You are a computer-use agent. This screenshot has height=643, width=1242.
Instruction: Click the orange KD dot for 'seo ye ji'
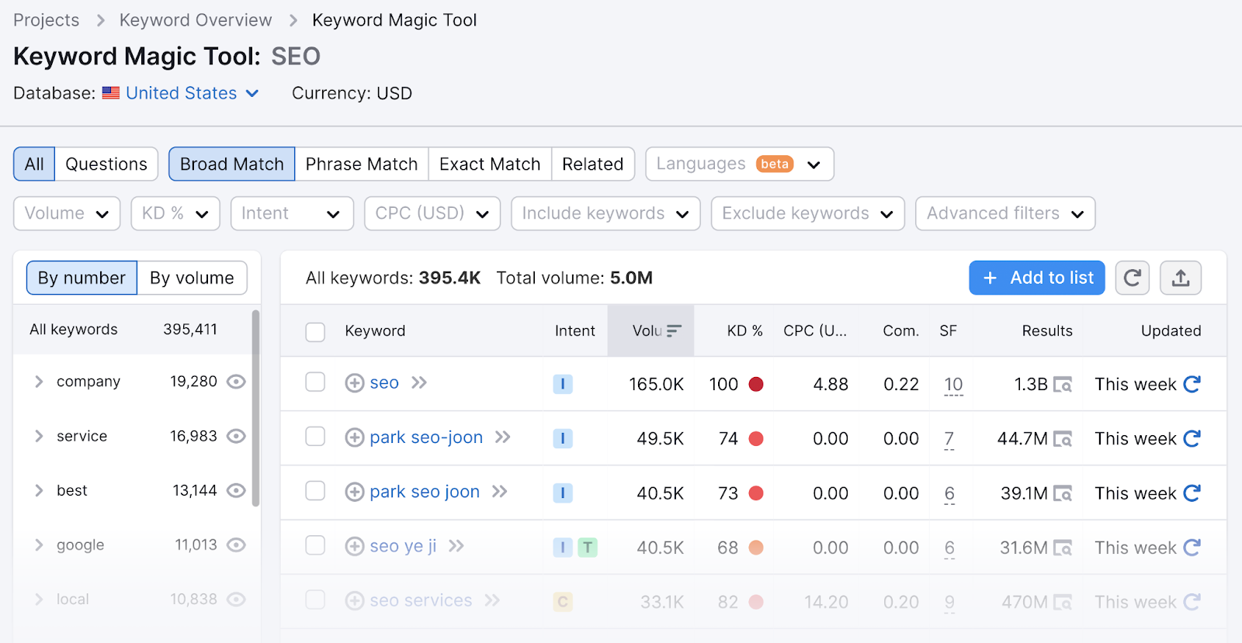(756, 547)
